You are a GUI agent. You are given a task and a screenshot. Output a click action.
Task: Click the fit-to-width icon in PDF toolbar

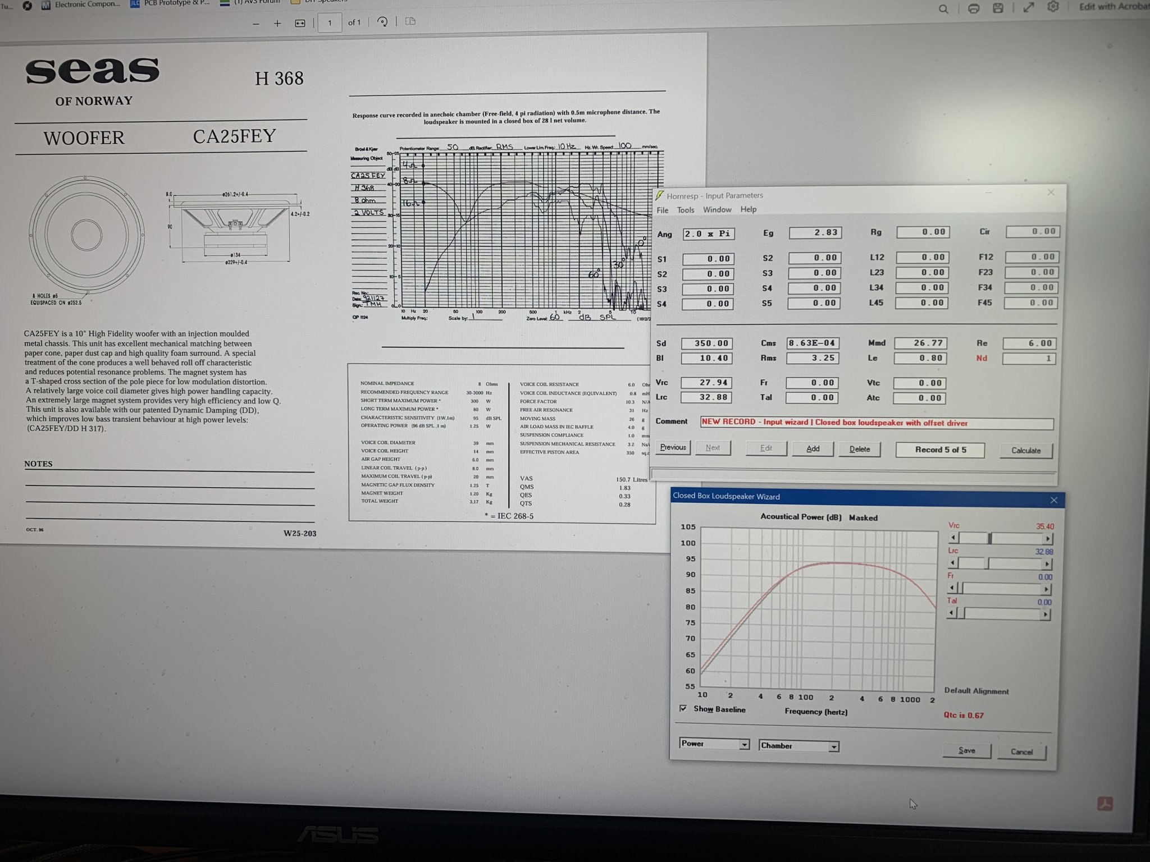(300, 23)
